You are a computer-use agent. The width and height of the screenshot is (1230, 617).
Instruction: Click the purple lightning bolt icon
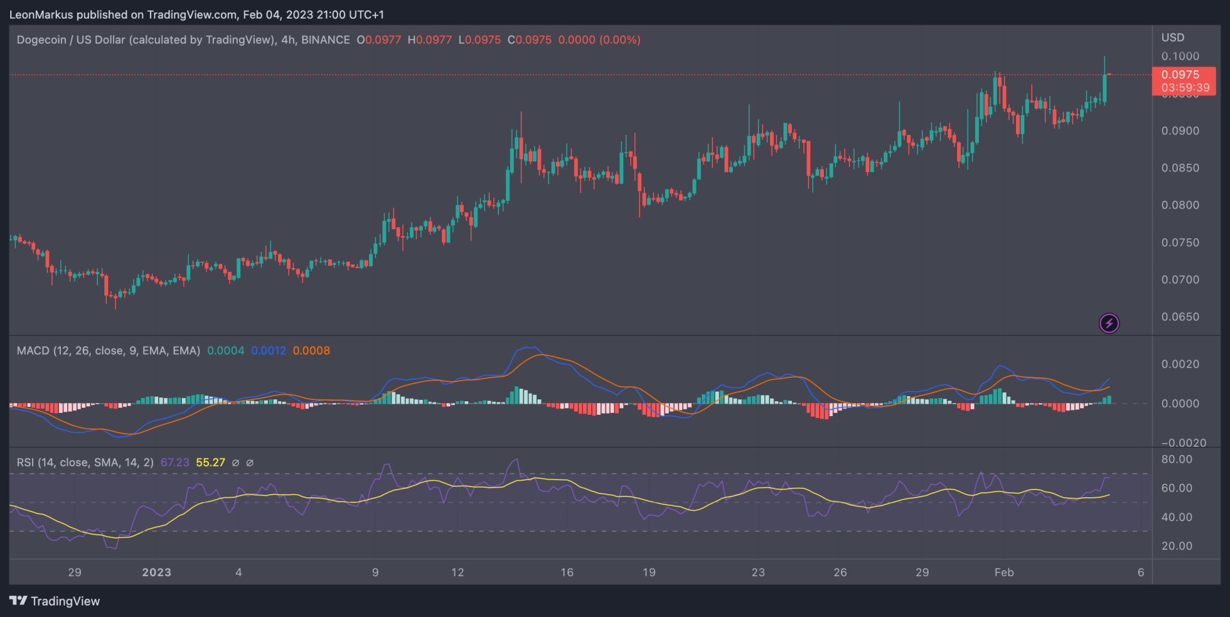(1109, 323)
